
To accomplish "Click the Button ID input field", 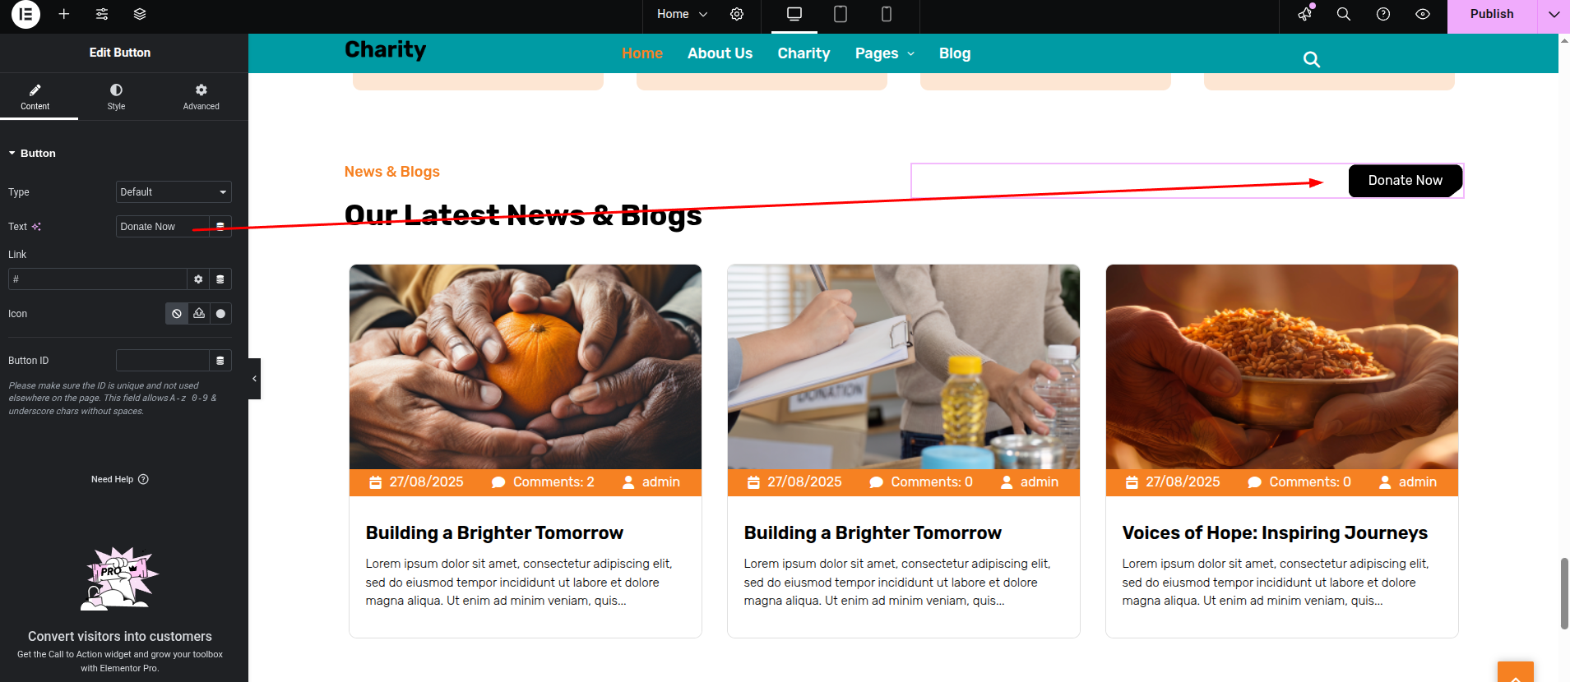I will tap(163, 361).
